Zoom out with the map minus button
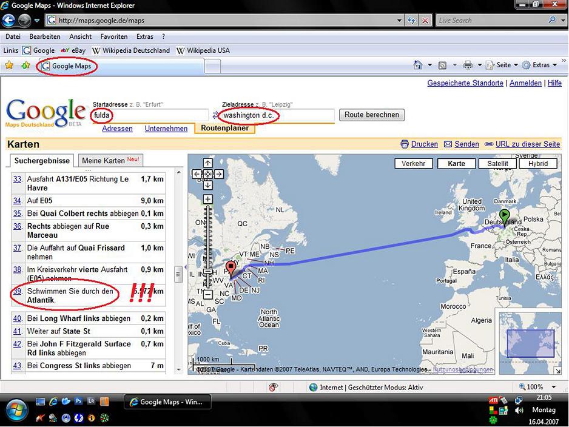 point(208,294)
